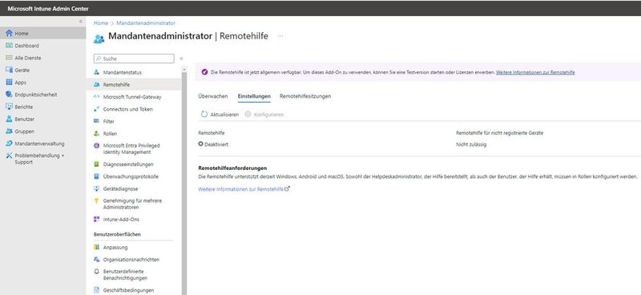The width and height of the screenshot is (641, 295).
Task: Open the Berichte icon
Action: [x=9, y=107]
